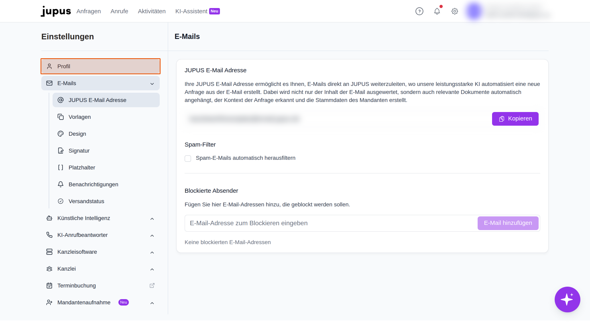
Task: Open Platzhalter settings entry
Action: point(106,167)
